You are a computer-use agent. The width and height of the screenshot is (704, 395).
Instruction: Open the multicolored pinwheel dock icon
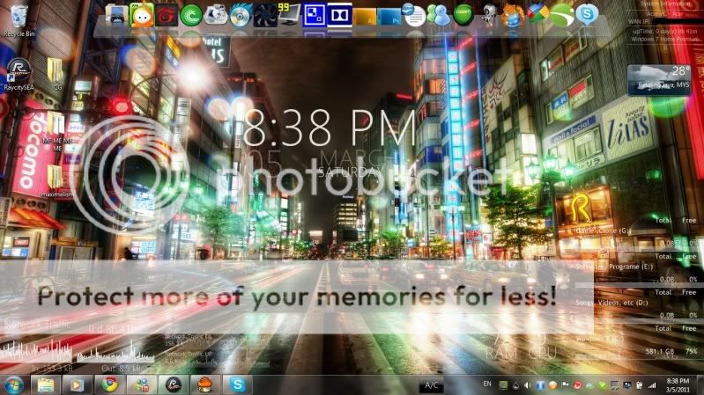click(537, 15)
